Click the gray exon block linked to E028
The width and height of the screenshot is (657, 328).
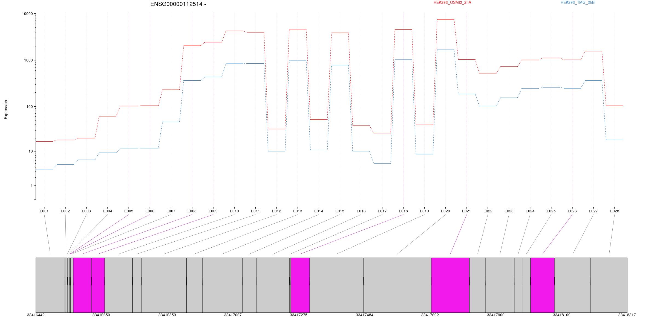[x=609, y=285]
